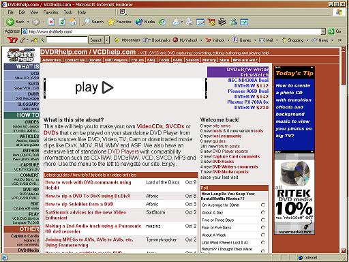The width and height of the screenshot is (349, 262).
Task: Launch the MSN Messenger toolbar icon
Action: (x=233, y=22)
